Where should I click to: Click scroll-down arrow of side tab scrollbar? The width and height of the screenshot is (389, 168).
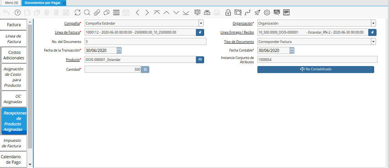[30, 164]
